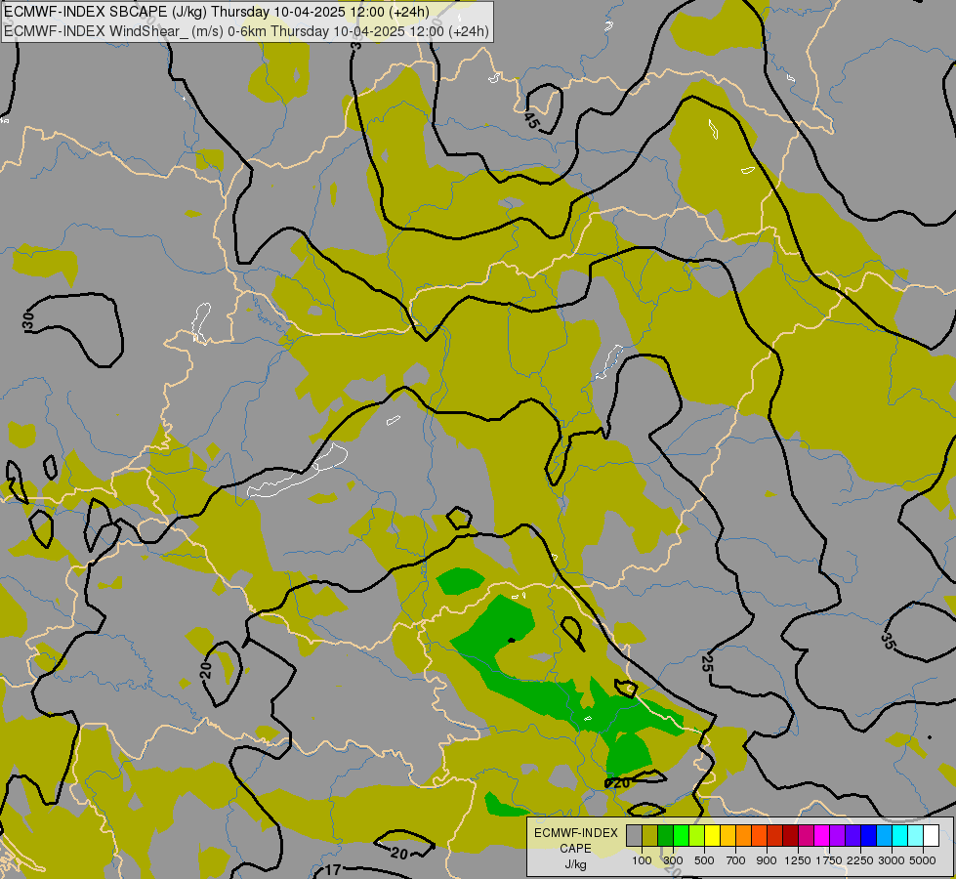Click the 25 contour label
The width and height of the screenshot is (956, 879).
pyautogui.click(x=707, y=662)
